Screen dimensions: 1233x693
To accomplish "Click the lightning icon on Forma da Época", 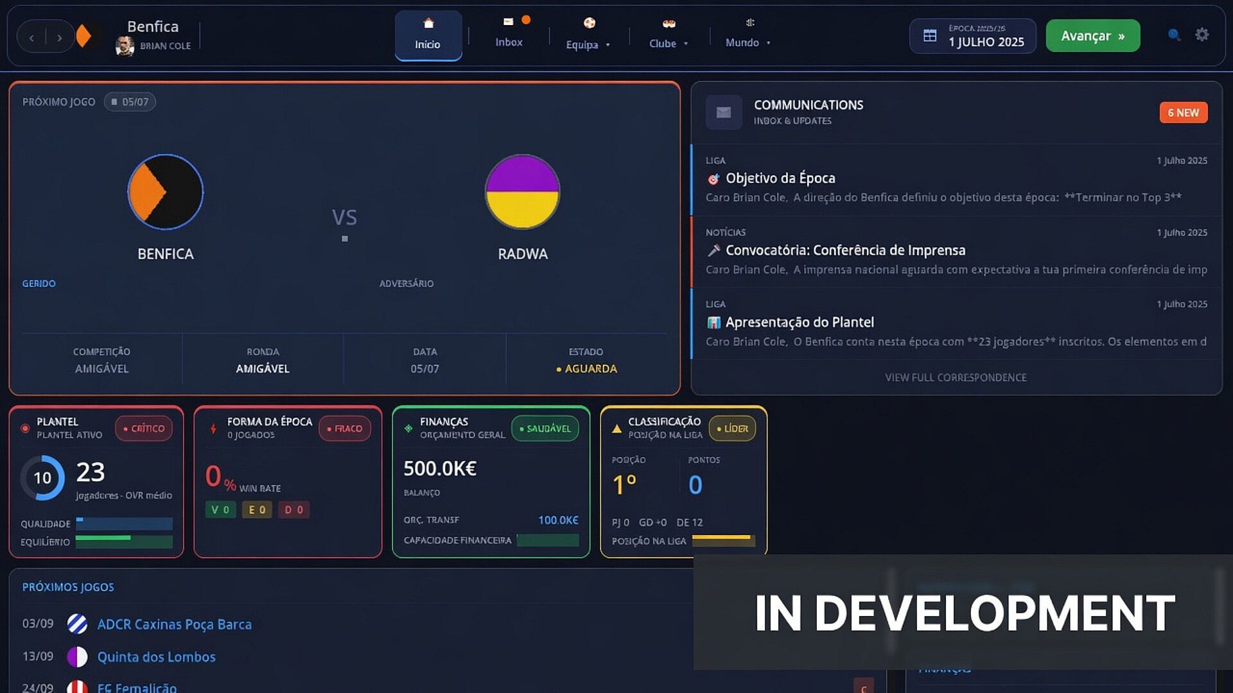I will coord(213,429).
